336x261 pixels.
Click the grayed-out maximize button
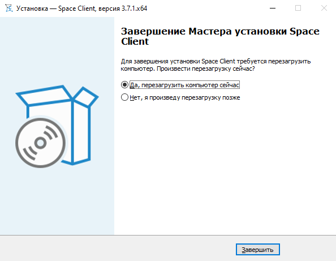[298, 8]
